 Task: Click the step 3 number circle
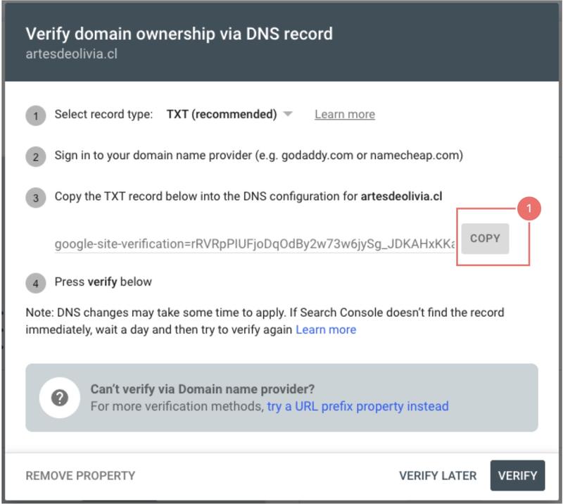tap(36, 198)
